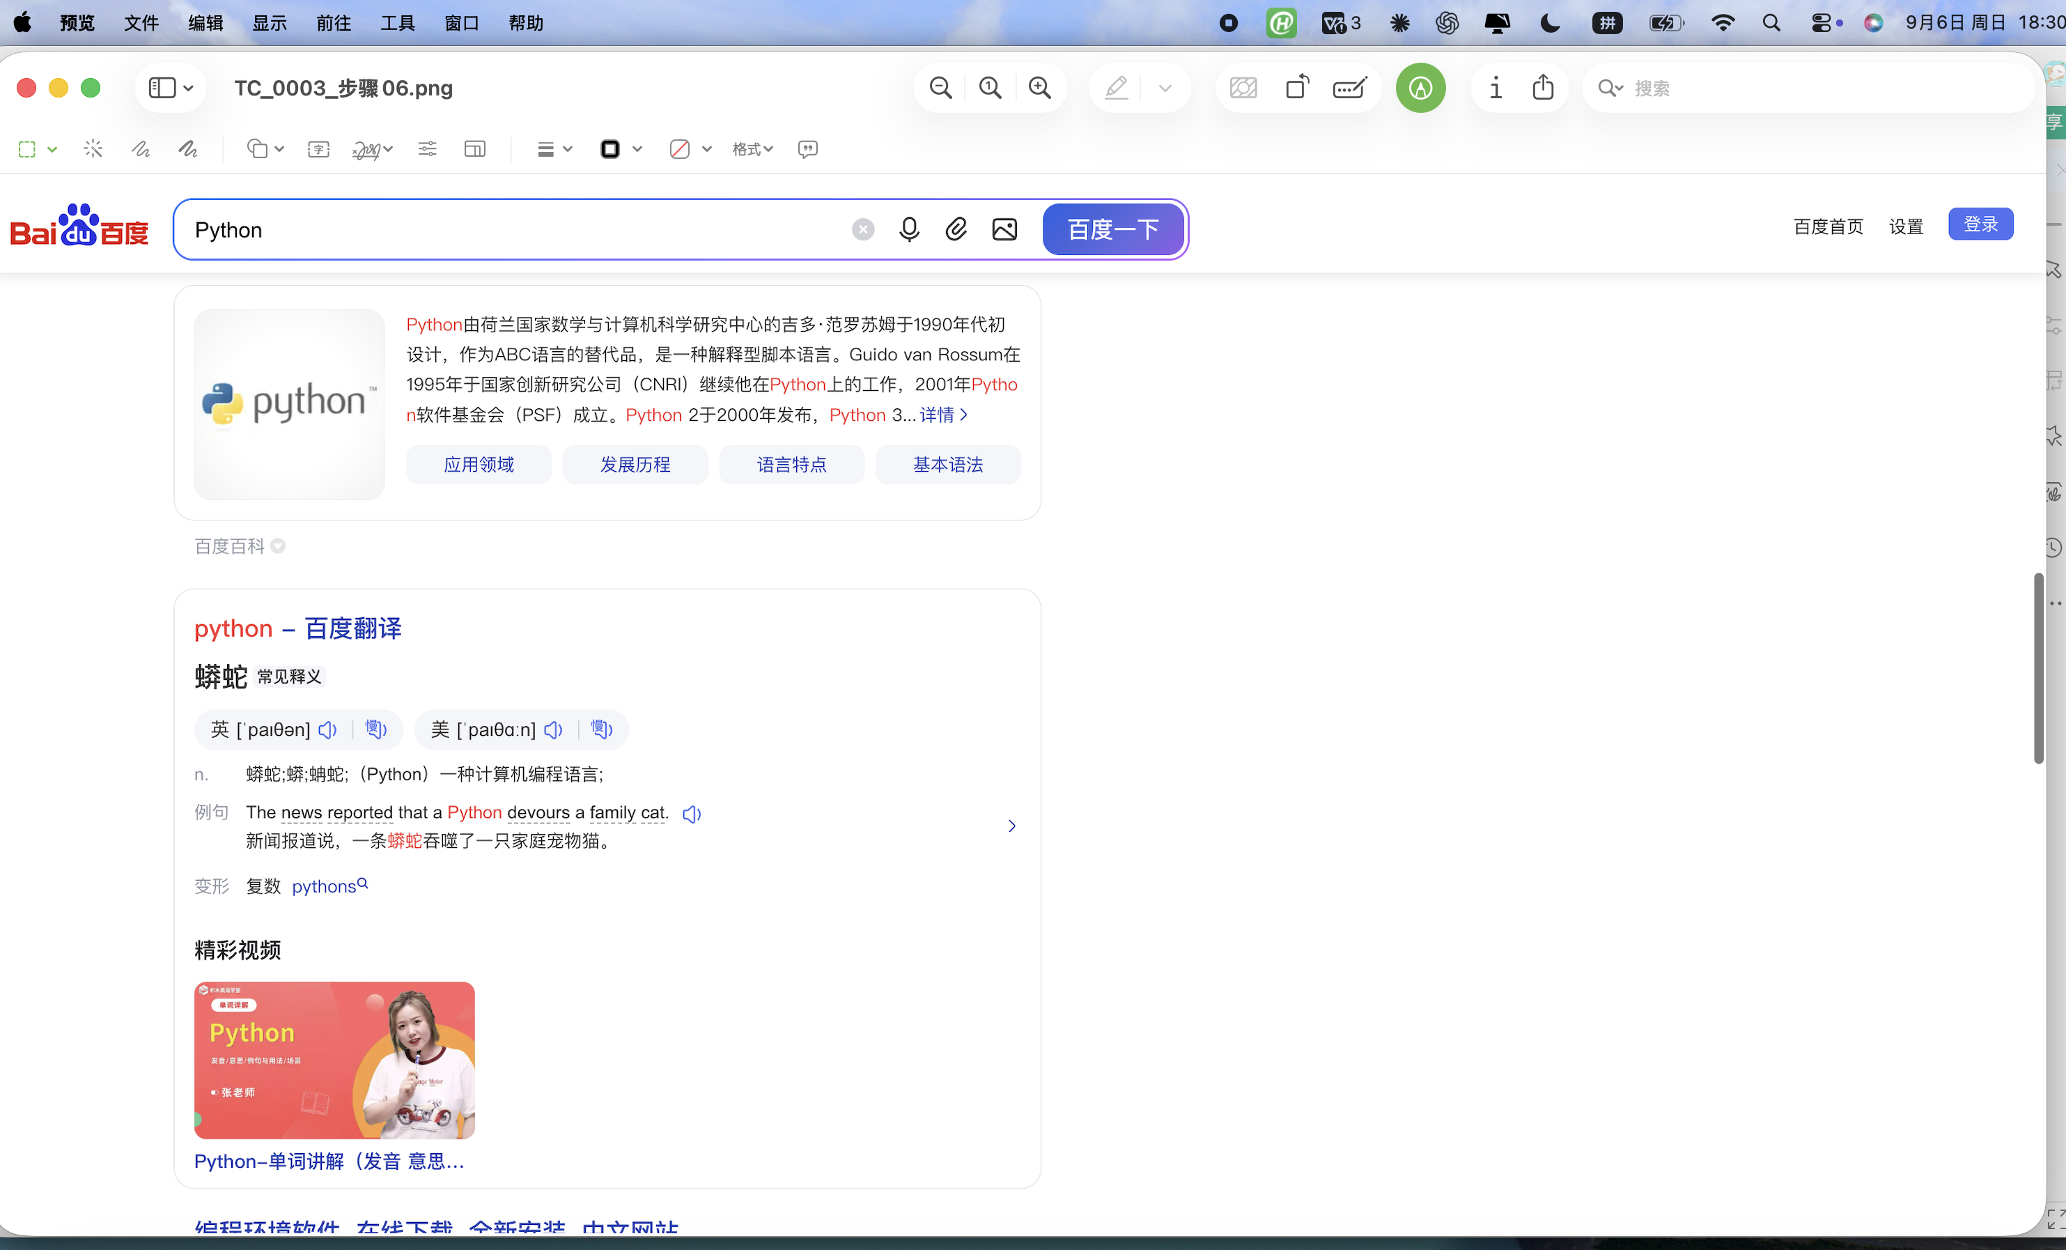This screenshot has width=2066, height=1250.
Task: Open the highlight pen options chevron
Action: 1165,88
